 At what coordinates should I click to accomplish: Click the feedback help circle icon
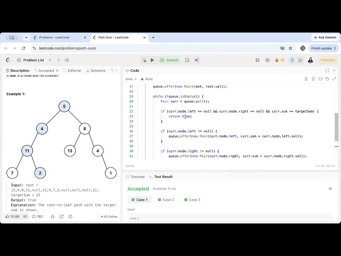(x=70, y=217)
